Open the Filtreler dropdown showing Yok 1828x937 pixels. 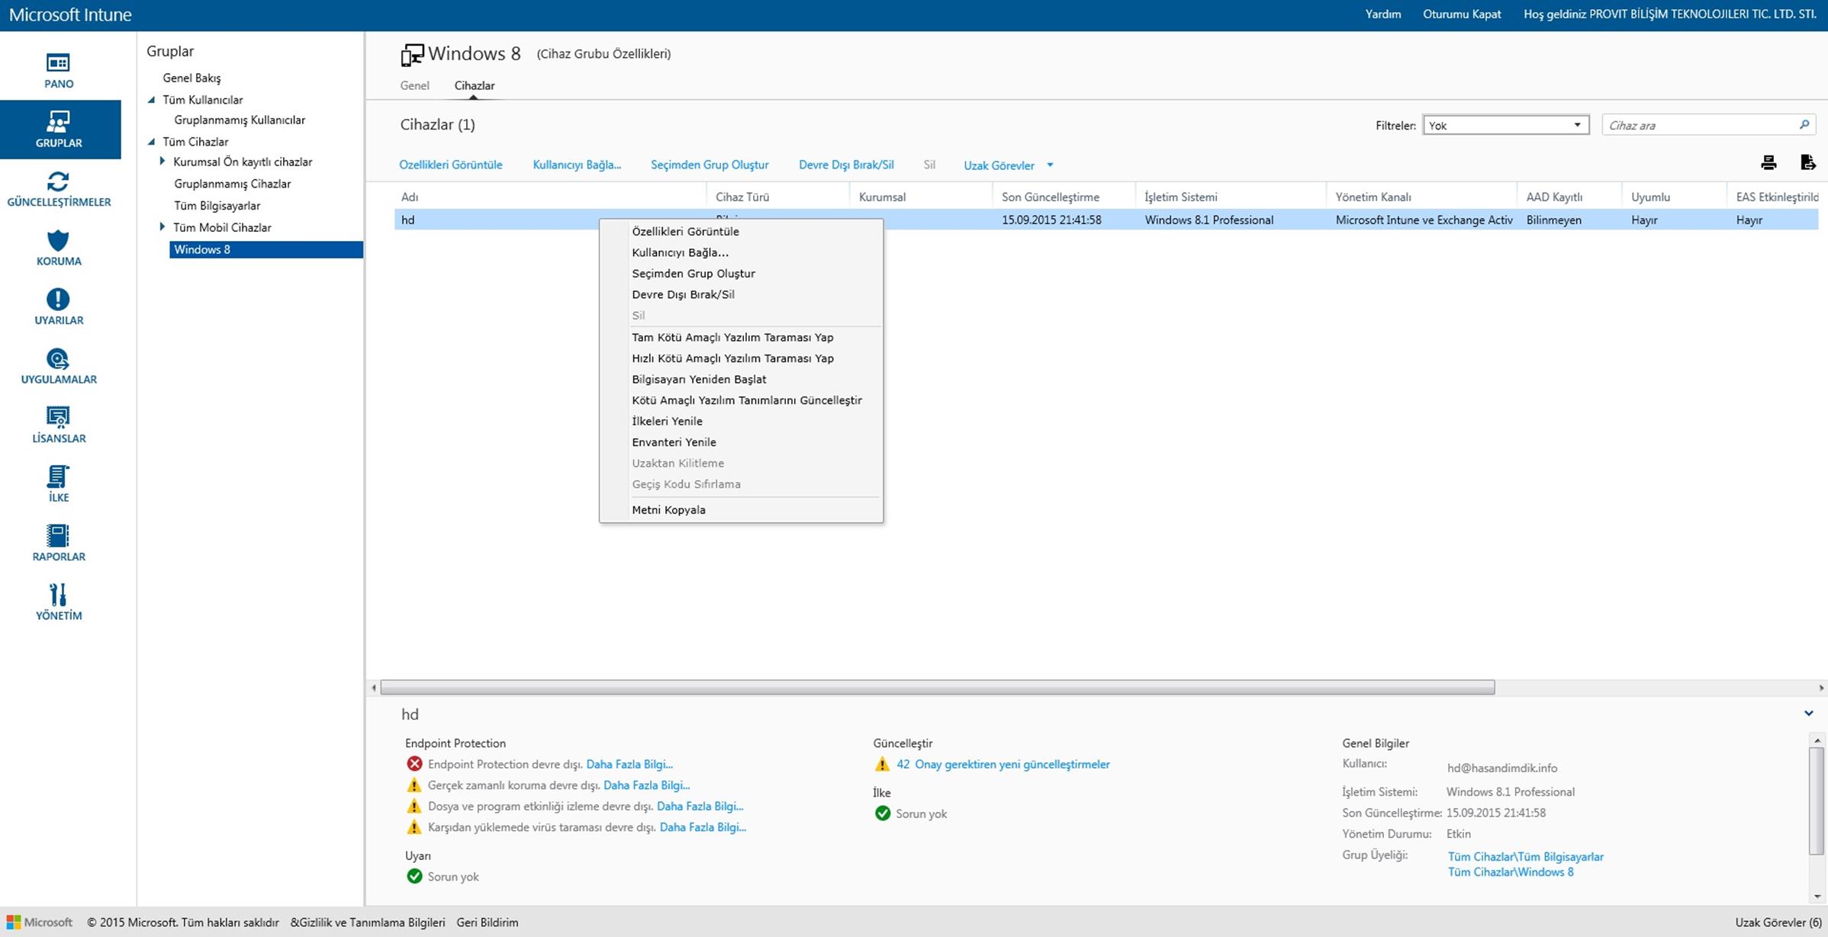pos(1505,125)
